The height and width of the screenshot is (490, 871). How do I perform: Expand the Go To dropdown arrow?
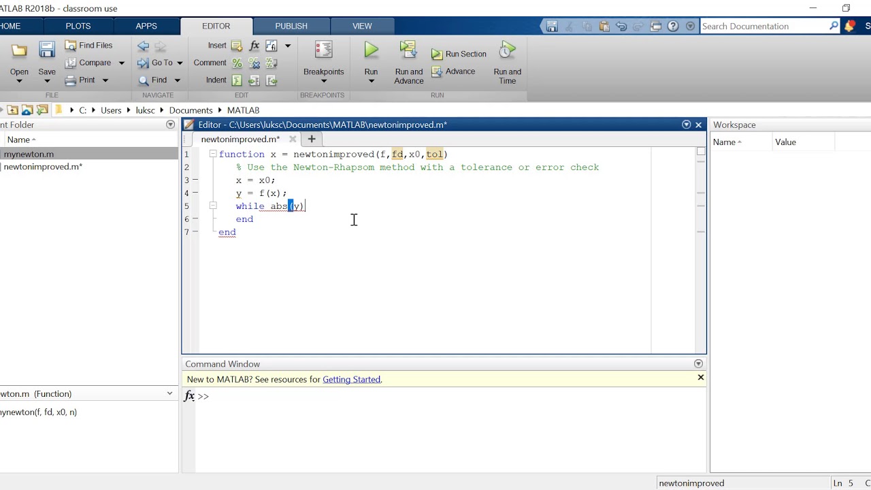[180, 63]
